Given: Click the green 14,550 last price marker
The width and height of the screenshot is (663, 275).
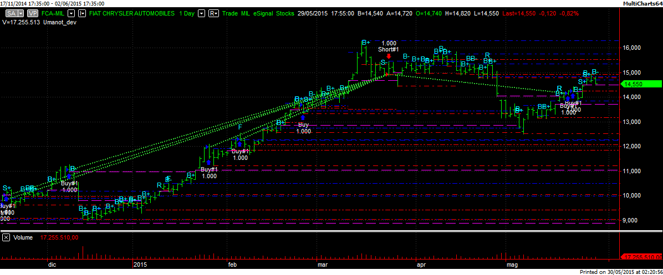Looking at the screenshot, I should (x=640, y=84).
